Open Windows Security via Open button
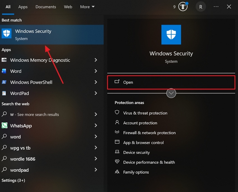 pyautogui.click(x=171, y=82)
